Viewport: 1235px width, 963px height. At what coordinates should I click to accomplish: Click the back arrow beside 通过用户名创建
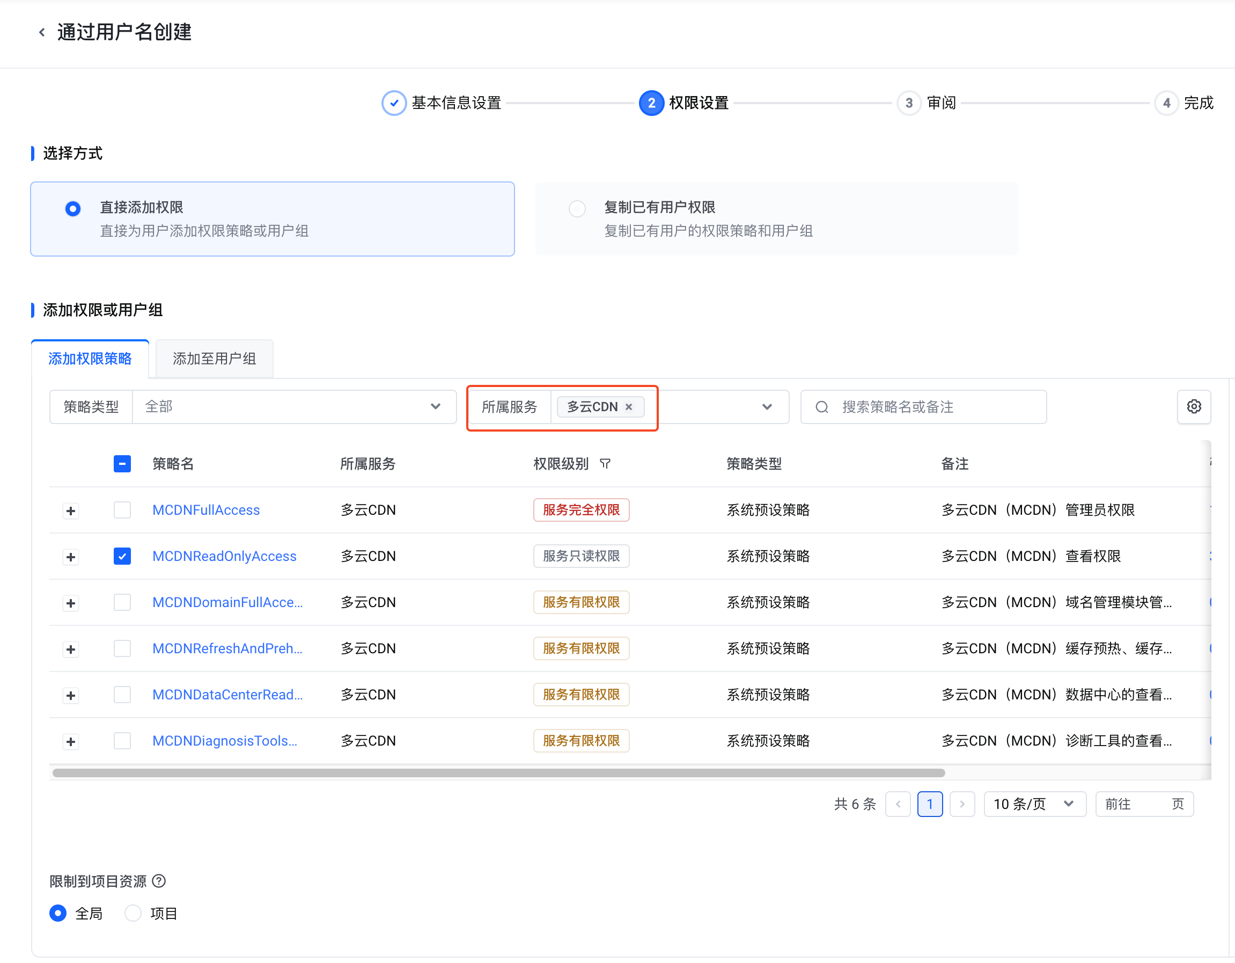tap(42, 32)
